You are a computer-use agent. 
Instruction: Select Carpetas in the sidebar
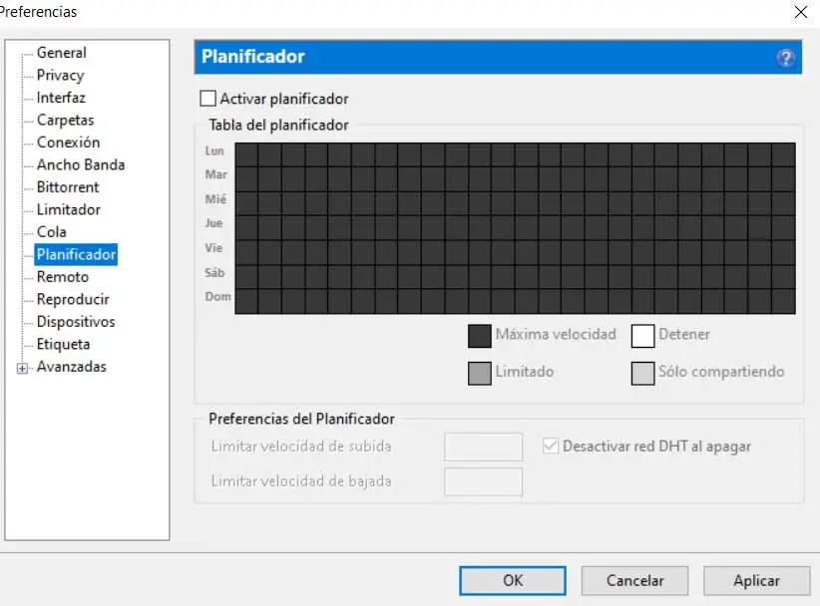pyautogui.click(x=66, y=121)
